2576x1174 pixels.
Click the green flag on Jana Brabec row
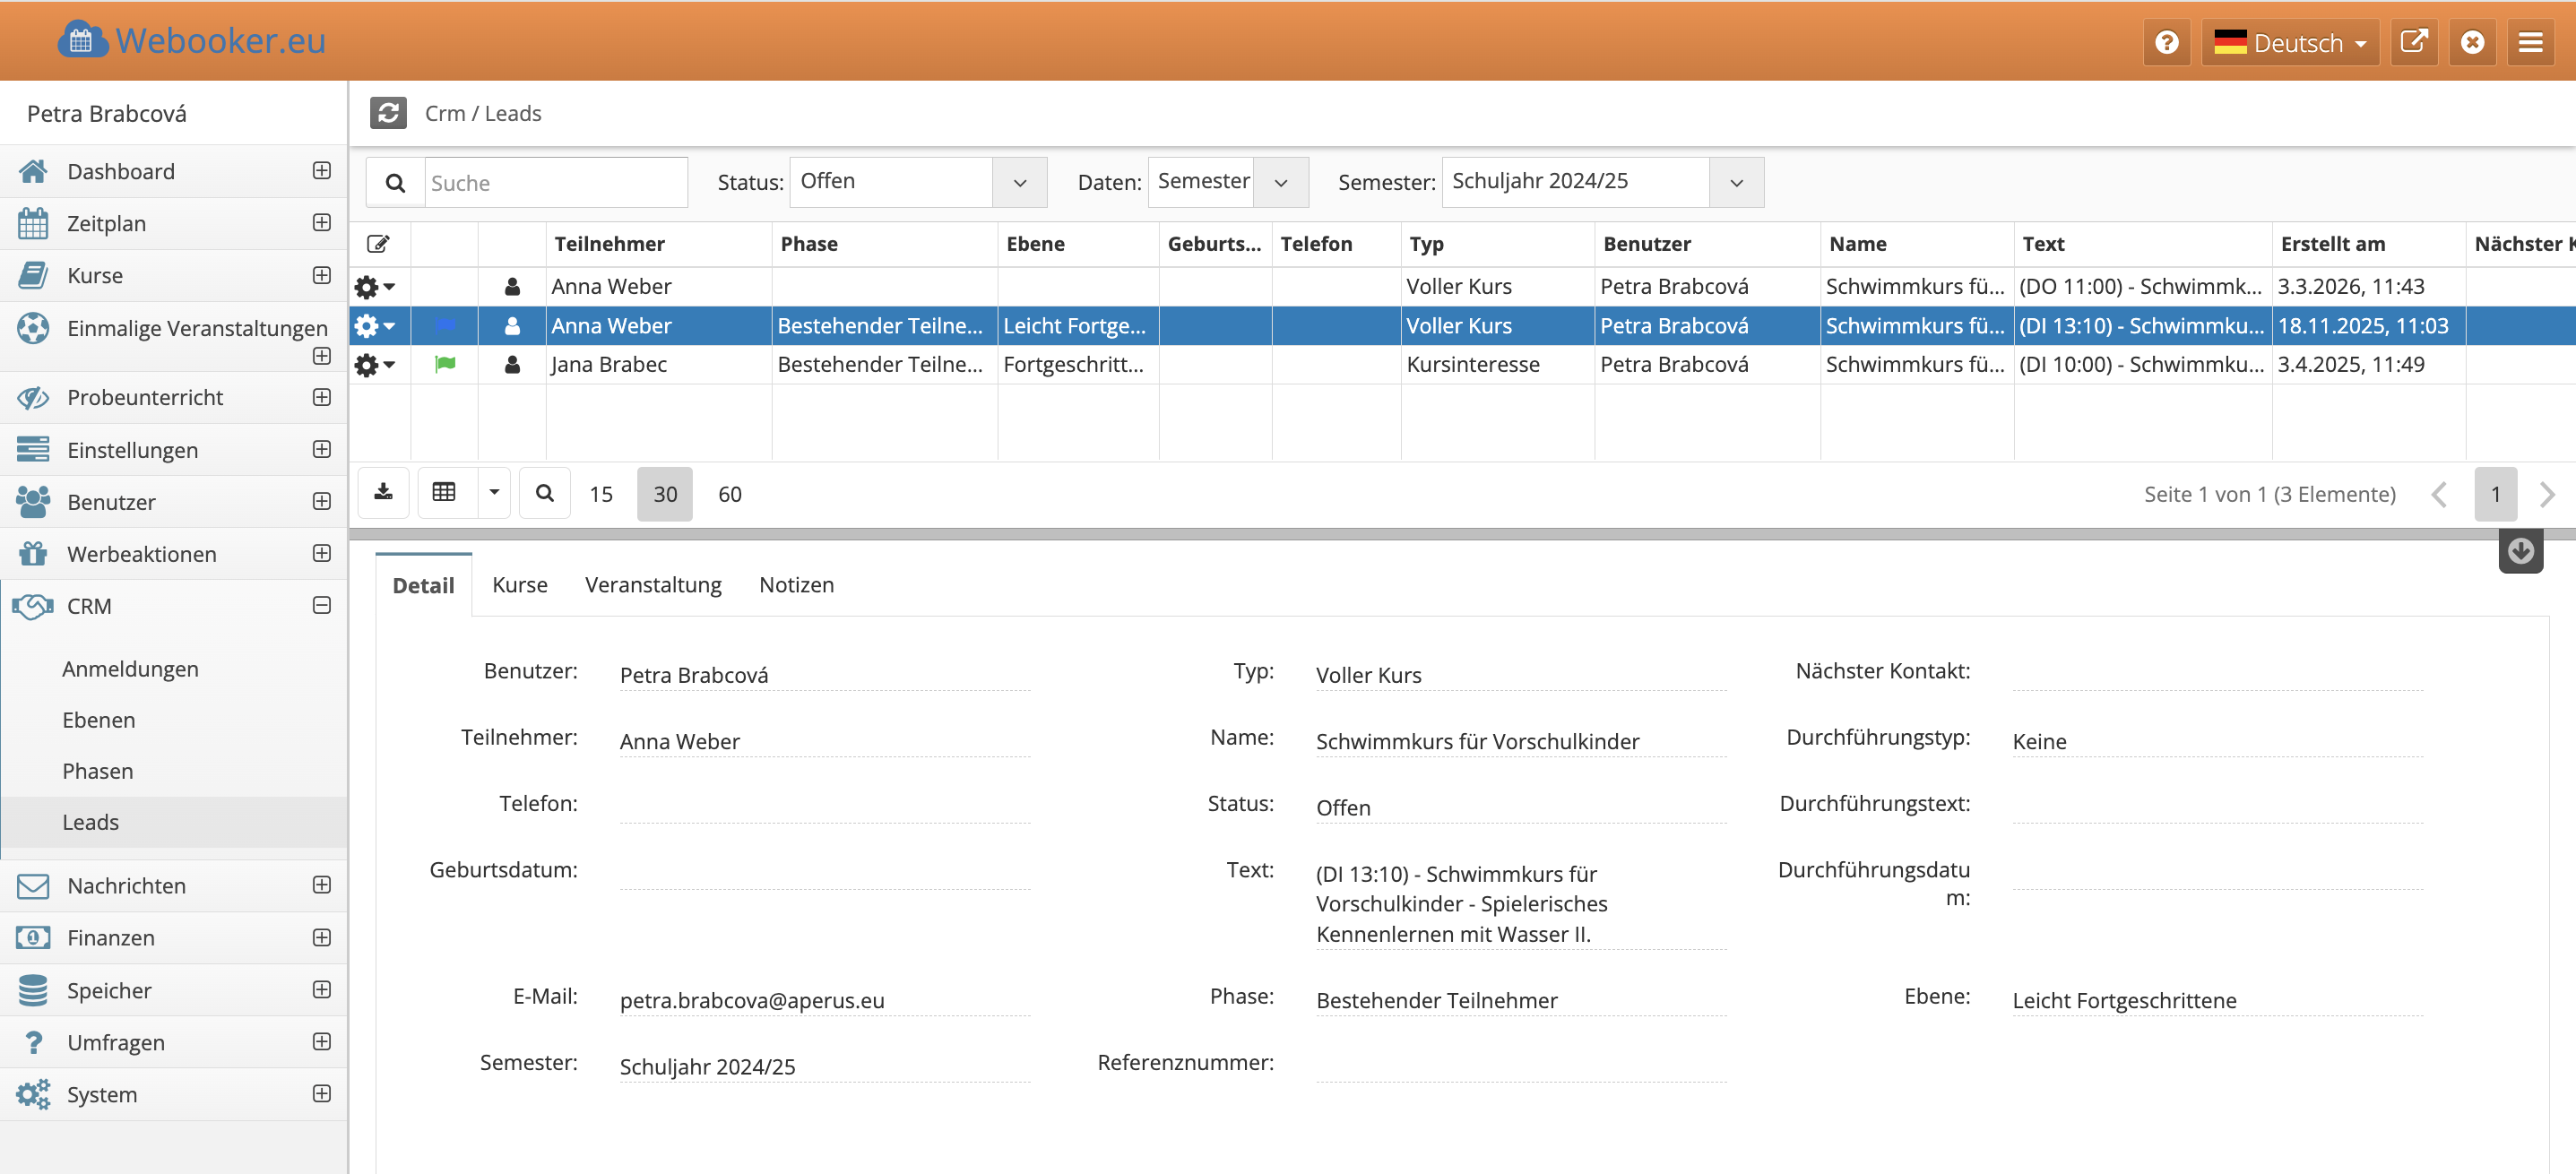click(445, 365)
